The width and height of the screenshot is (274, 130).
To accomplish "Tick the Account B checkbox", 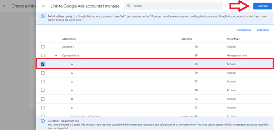I will pos(42,47).
